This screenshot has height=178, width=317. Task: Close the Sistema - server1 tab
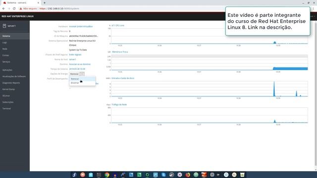[x=38, y=3]
